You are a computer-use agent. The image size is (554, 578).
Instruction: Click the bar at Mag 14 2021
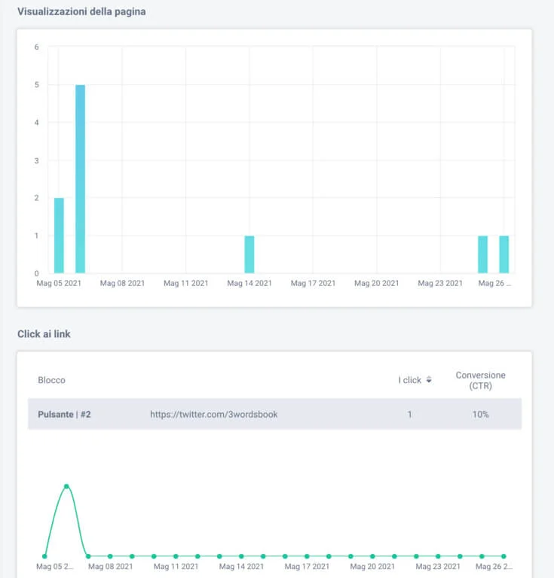[249, 254]
